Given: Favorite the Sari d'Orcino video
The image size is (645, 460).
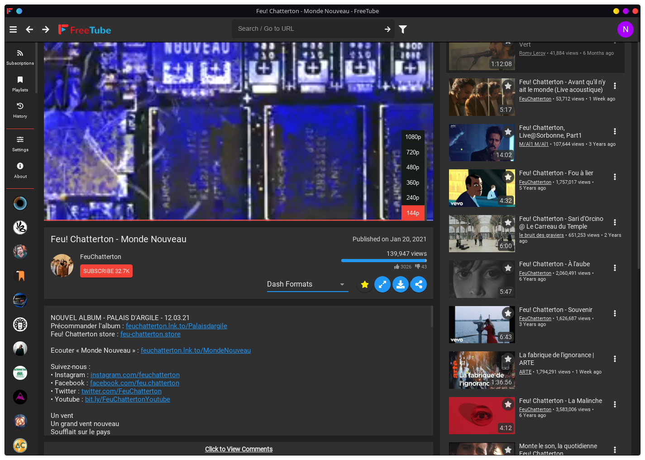Looking at the screenshot, I should [508, 223].
